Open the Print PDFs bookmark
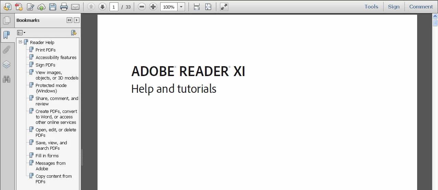This screenshot has height=190, width=438. (46, 50)
